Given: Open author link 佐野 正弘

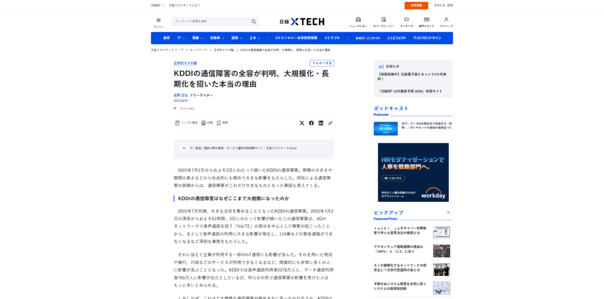Looking at the screenshot, I should pyautogui.click(x=180, y=95).
